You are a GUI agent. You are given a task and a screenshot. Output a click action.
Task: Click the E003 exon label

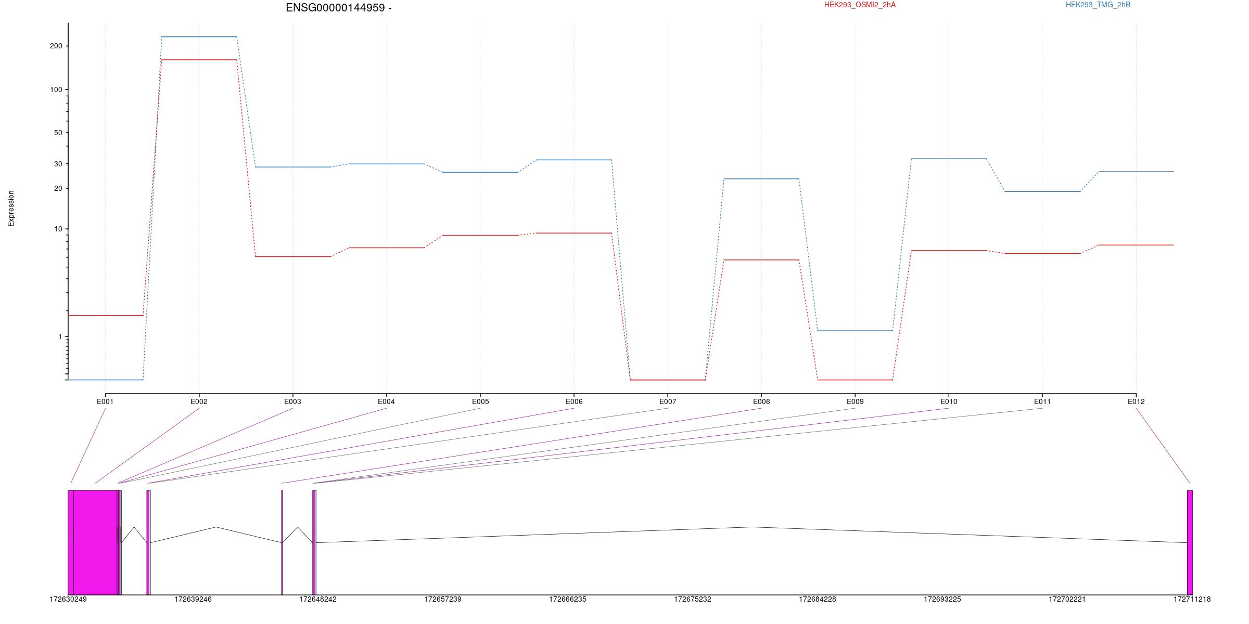(292, 401)
